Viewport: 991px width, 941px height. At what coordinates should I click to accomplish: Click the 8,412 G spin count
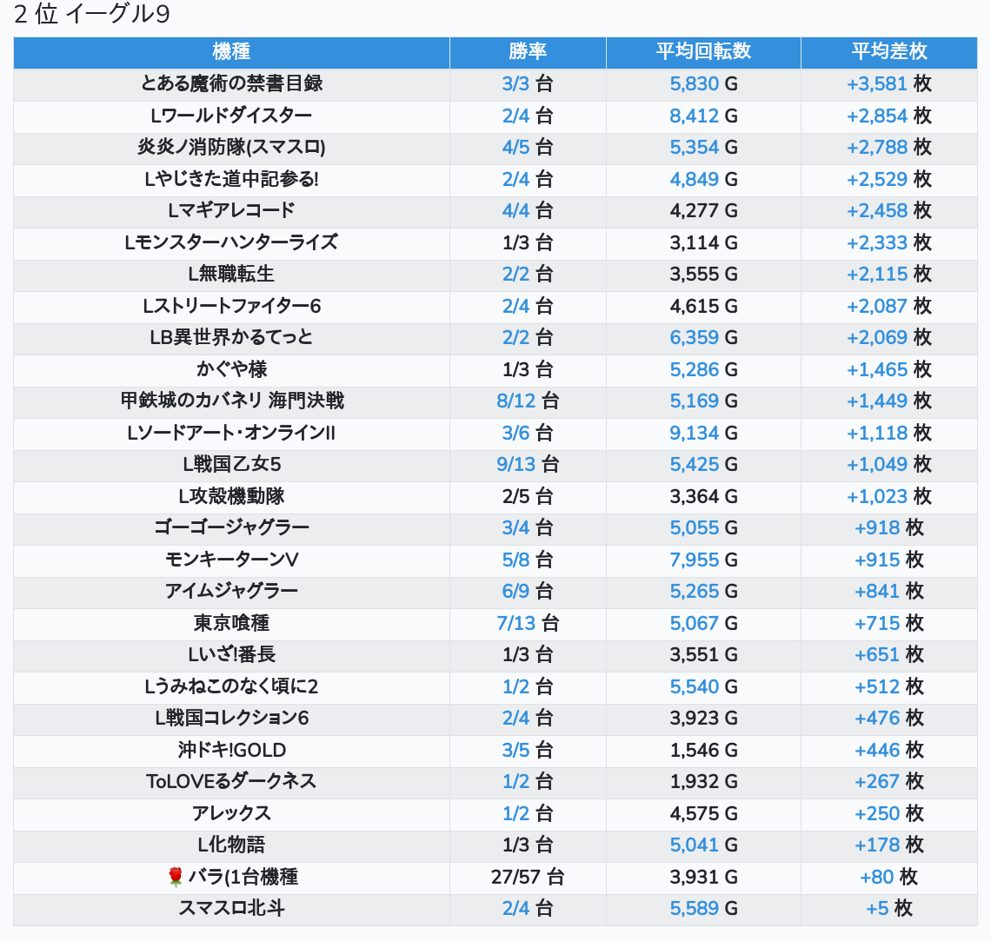coord(703,116)
